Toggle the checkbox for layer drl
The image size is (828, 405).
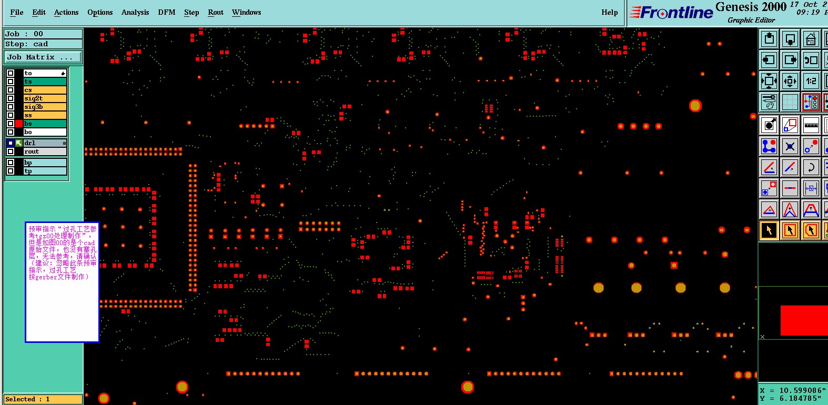point(11,143)
